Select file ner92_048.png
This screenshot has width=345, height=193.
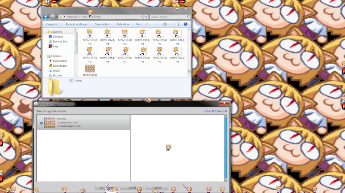(107, 55)
